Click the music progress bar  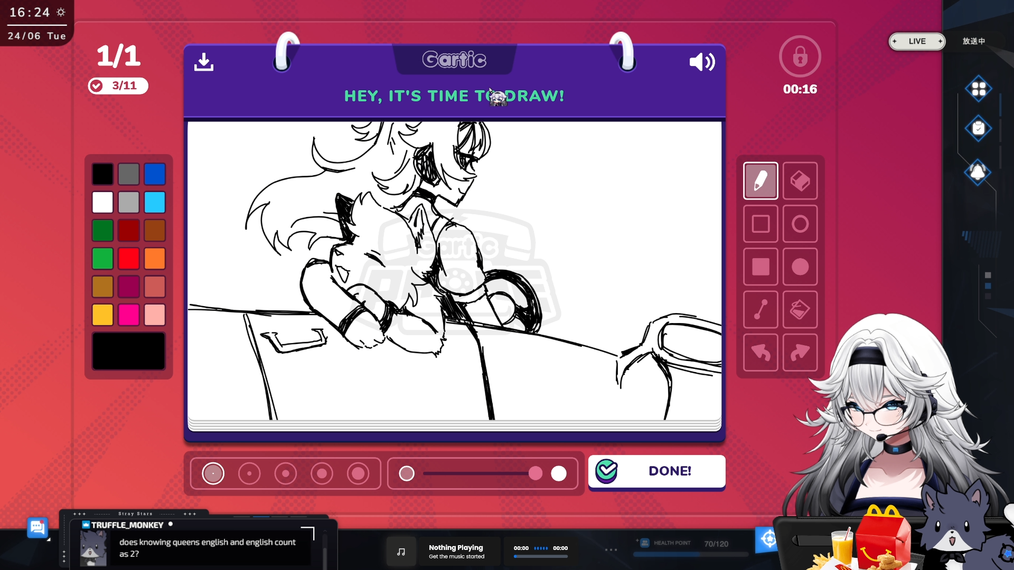point(541,556)
